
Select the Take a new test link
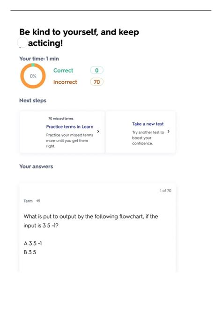pos(148,124)
